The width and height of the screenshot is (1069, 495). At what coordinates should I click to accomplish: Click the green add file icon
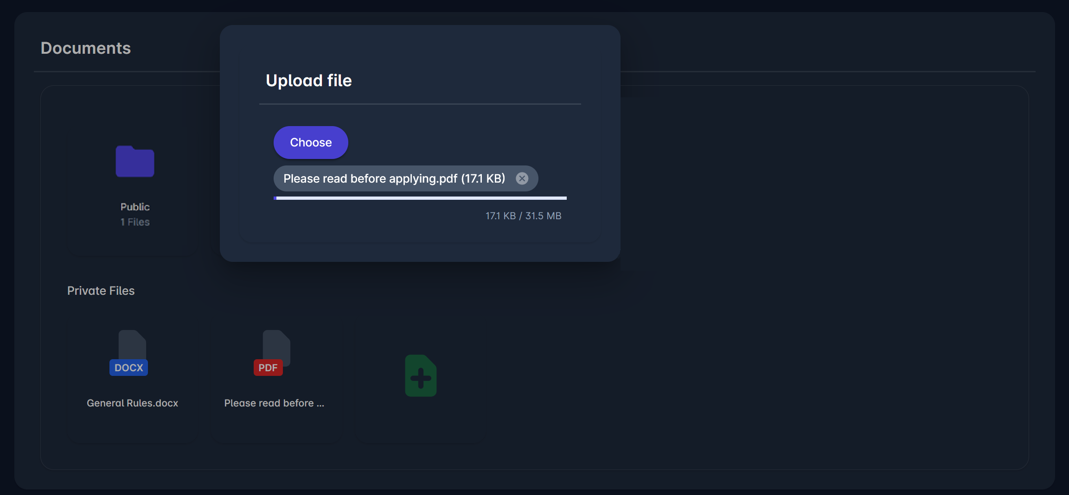point(421,376)
